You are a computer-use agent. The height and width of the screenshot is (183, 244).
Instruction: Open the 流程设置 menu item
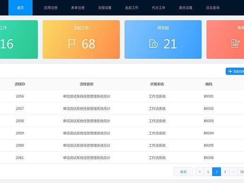105,8
